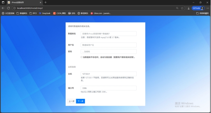
Task: Click the 用户名 input field
Action: pos(109,45)
